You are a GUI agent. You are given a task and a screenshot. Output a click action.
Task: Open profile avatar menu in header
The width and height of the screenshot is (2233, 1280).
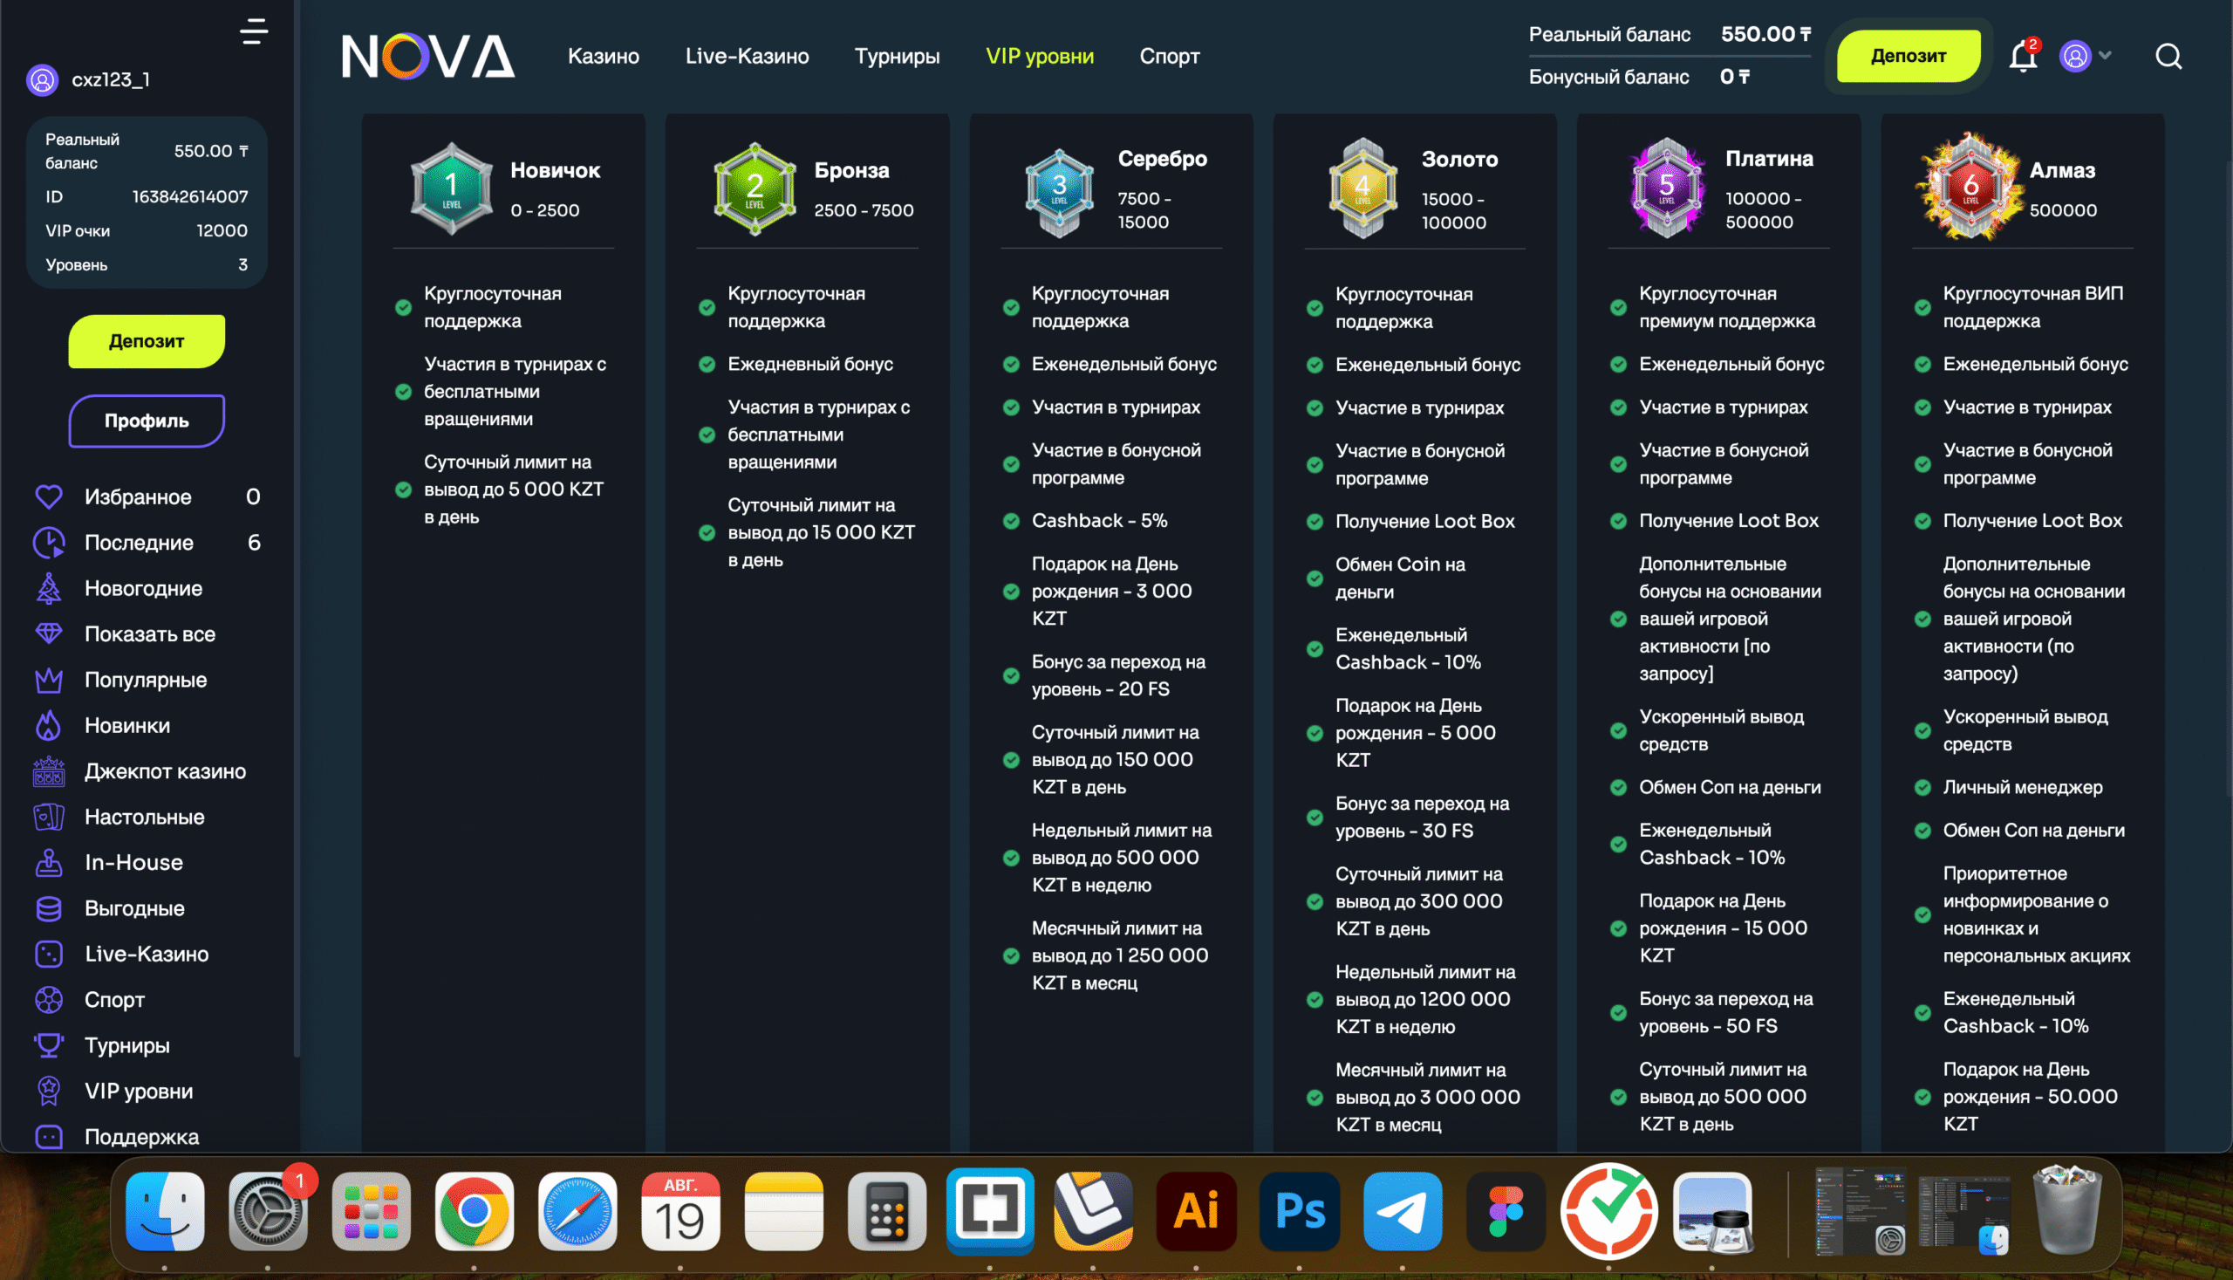point(2075,56)
